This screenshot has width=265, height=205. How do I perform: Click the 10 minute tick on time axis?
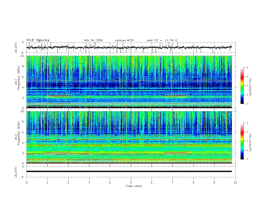point(235,182)
